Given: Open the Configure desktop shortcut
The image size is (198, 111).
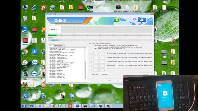Looking at the screenshot, I should click(x=53, y=8).
